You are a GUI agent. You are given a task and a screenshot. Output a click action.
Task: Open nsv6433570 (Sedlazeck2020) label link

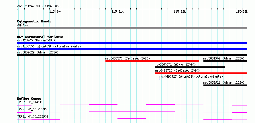pos(127,58)
